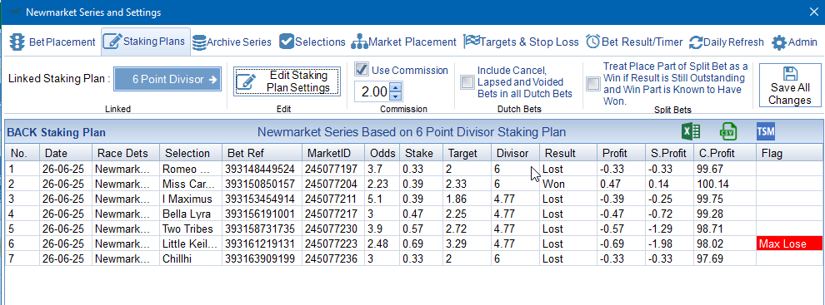
Task: Export staking plan to Excel icon
Action: point(690,132)
